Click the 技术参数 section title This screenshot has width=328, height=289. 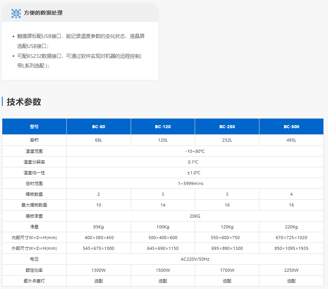pos(24,102)
